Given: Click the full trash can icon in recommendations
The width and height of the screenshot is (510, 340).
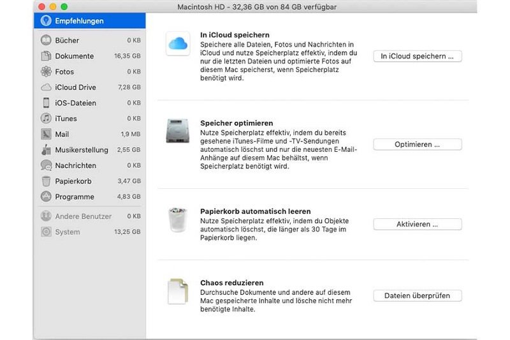Looking at the screenshot, I should point(178,219).
